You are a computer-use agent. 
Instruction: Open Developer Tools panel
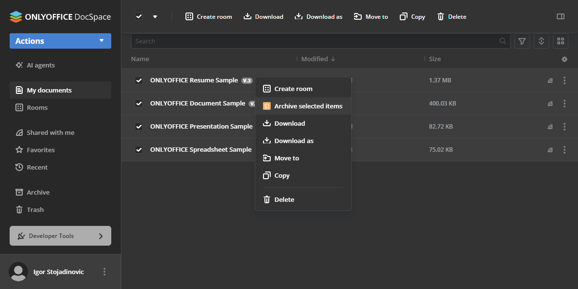[x=60, y=236]
